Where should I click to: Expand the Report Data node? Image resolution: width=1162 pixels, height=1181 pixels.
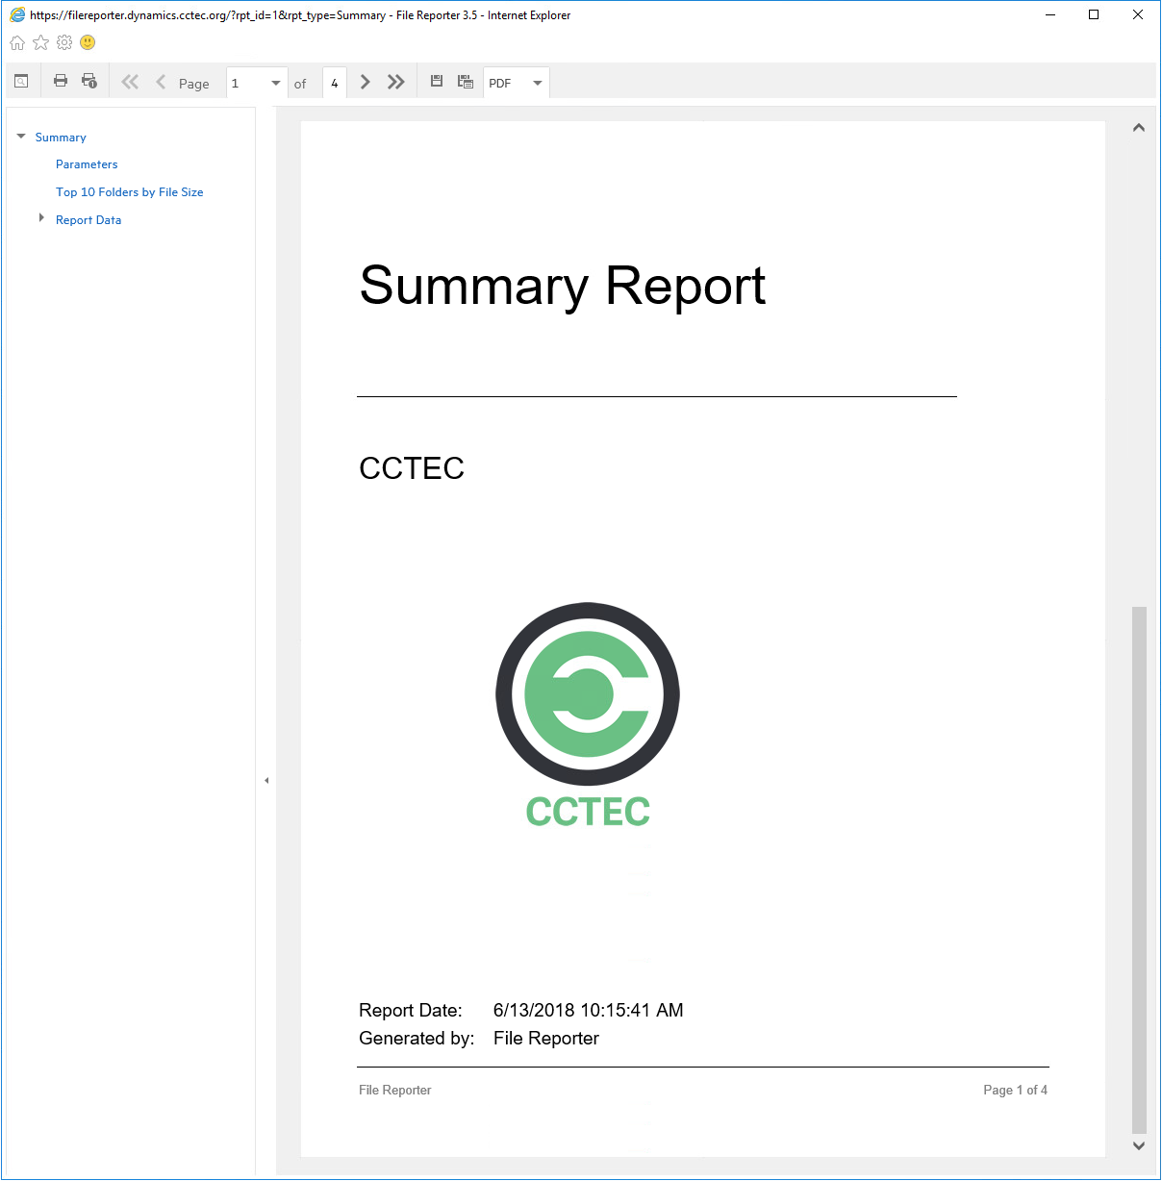pyautogui.click(x=41, y=218)
